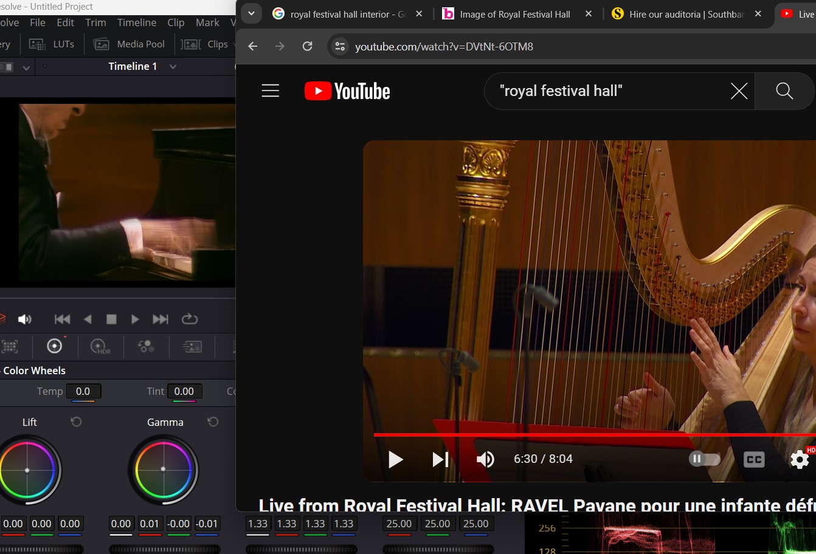Play reverse in Resolve viewer
This screenshot has width=816, height=554.
click(x=88, y=319)
